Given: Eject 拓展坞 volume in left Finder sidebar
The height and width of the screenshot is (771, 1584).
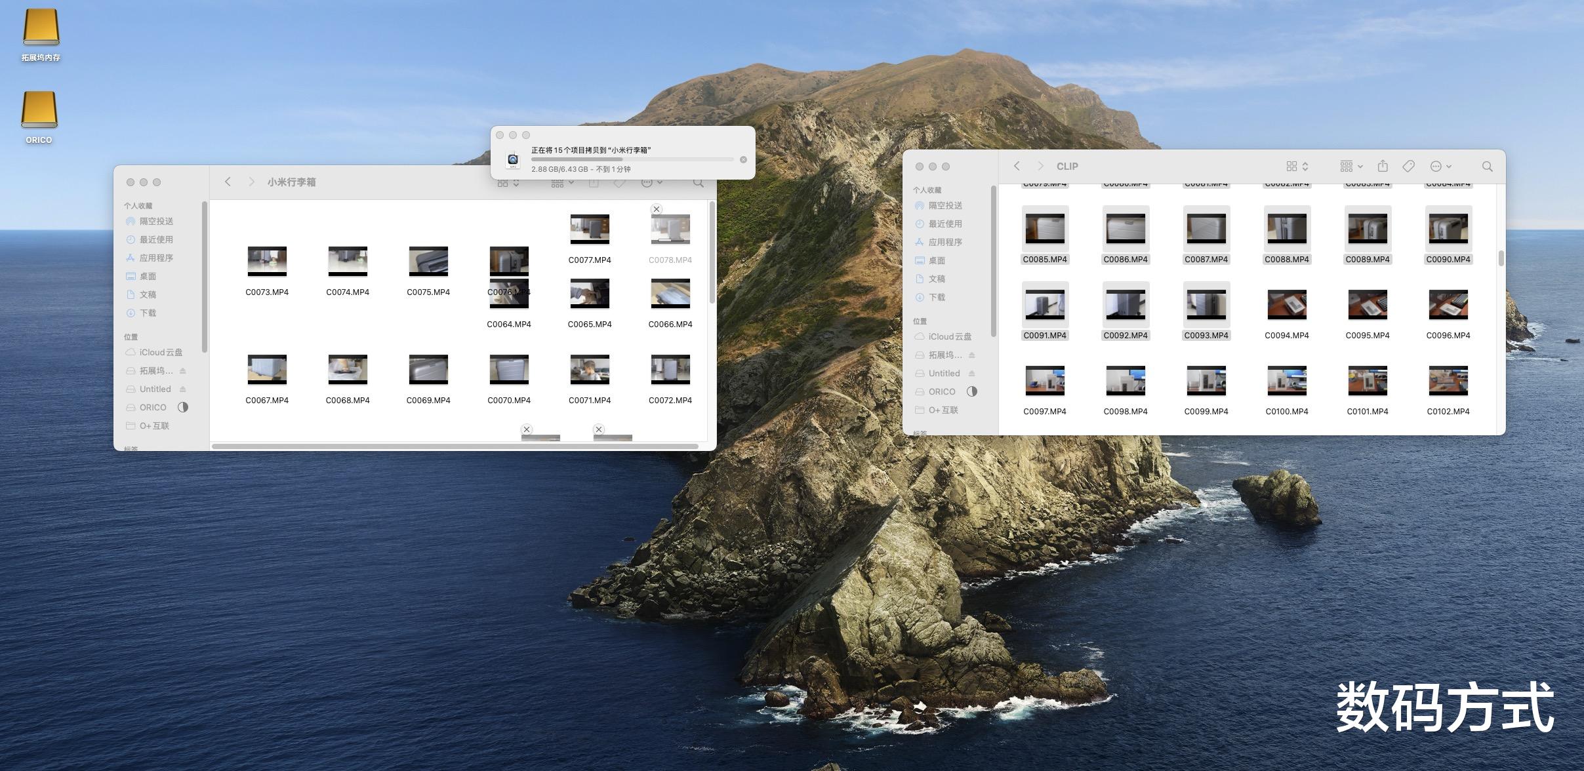Looking at the screenshot, I should point(182,370).
